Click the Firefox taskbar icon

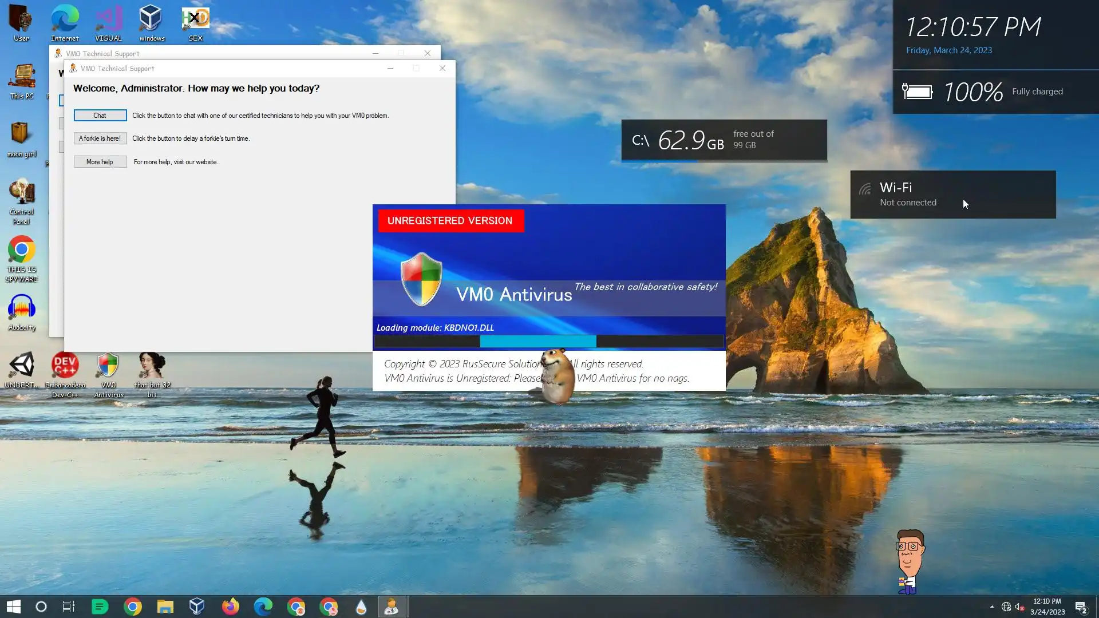tap(231, 607)
